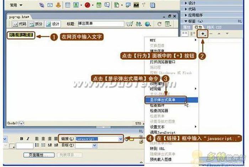Click the view options icon in document toolbar
249x167 pixels.
[168, 24]
